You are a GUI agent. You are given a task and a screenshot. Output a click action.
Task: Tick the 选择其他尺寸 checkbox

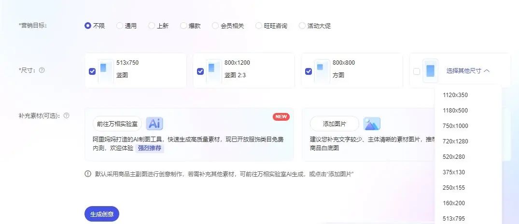coord(417,71)
